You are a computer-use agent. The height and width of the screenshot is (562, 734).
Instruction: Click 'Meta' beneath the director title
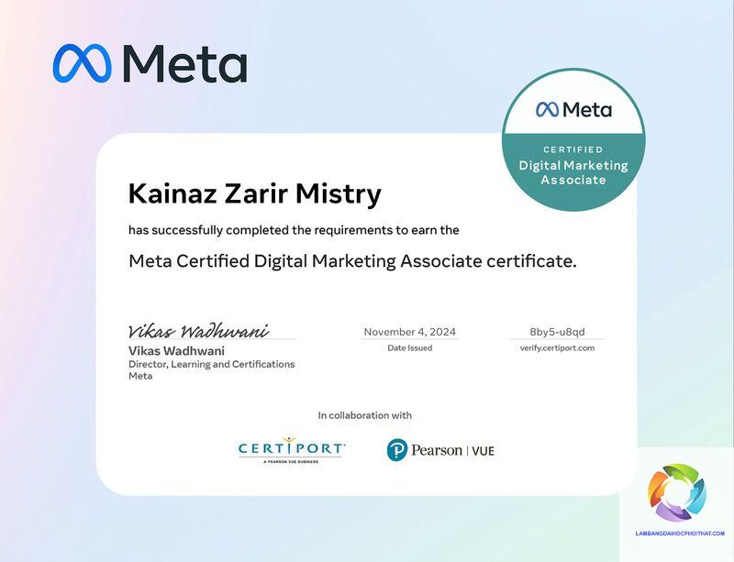point(140,376)
